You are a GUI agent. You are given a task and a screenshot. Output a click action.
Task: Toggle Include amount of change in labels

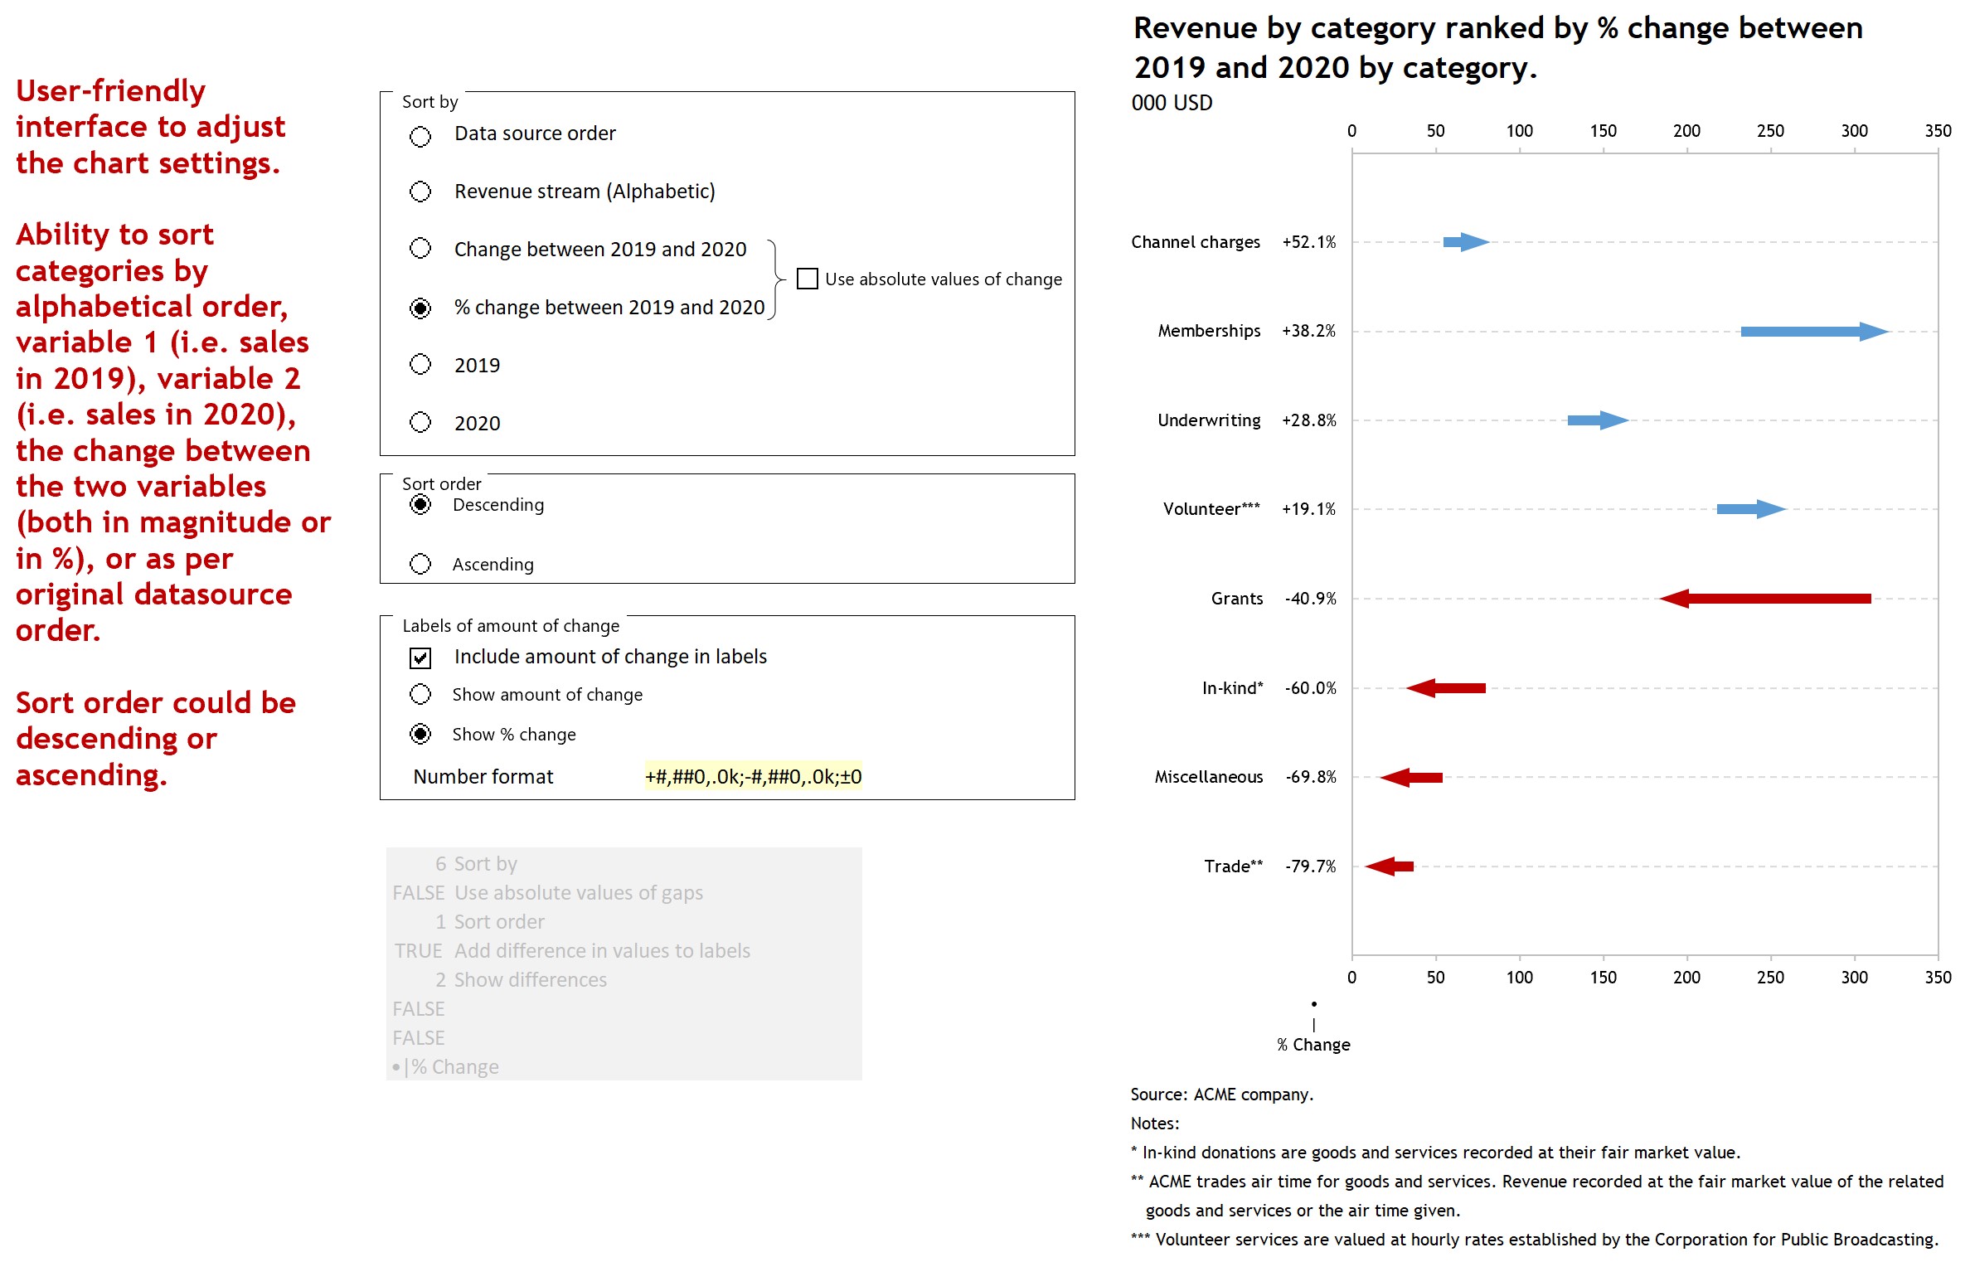(420, 658)
